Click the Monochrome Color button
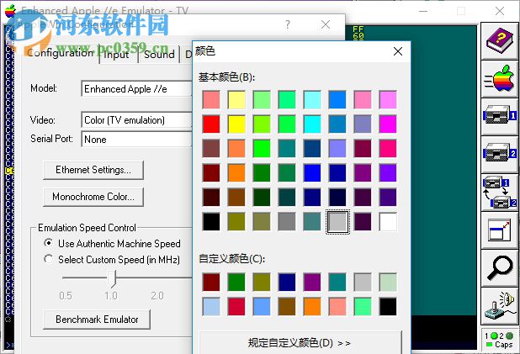Screen dimensions: 520x354 point(93,197)
